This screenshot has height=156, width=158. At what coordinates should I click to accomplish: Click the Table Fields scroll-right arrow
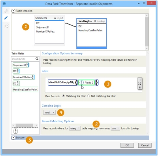click(36, 125)
